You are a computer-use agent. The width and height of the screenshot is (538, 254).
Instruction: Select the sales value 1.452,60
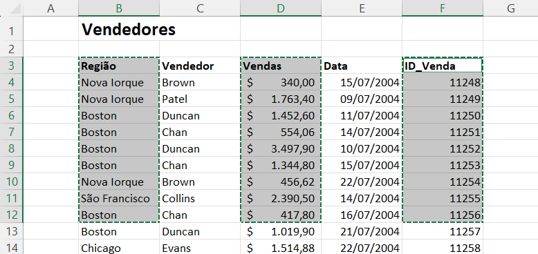(281, 116)
